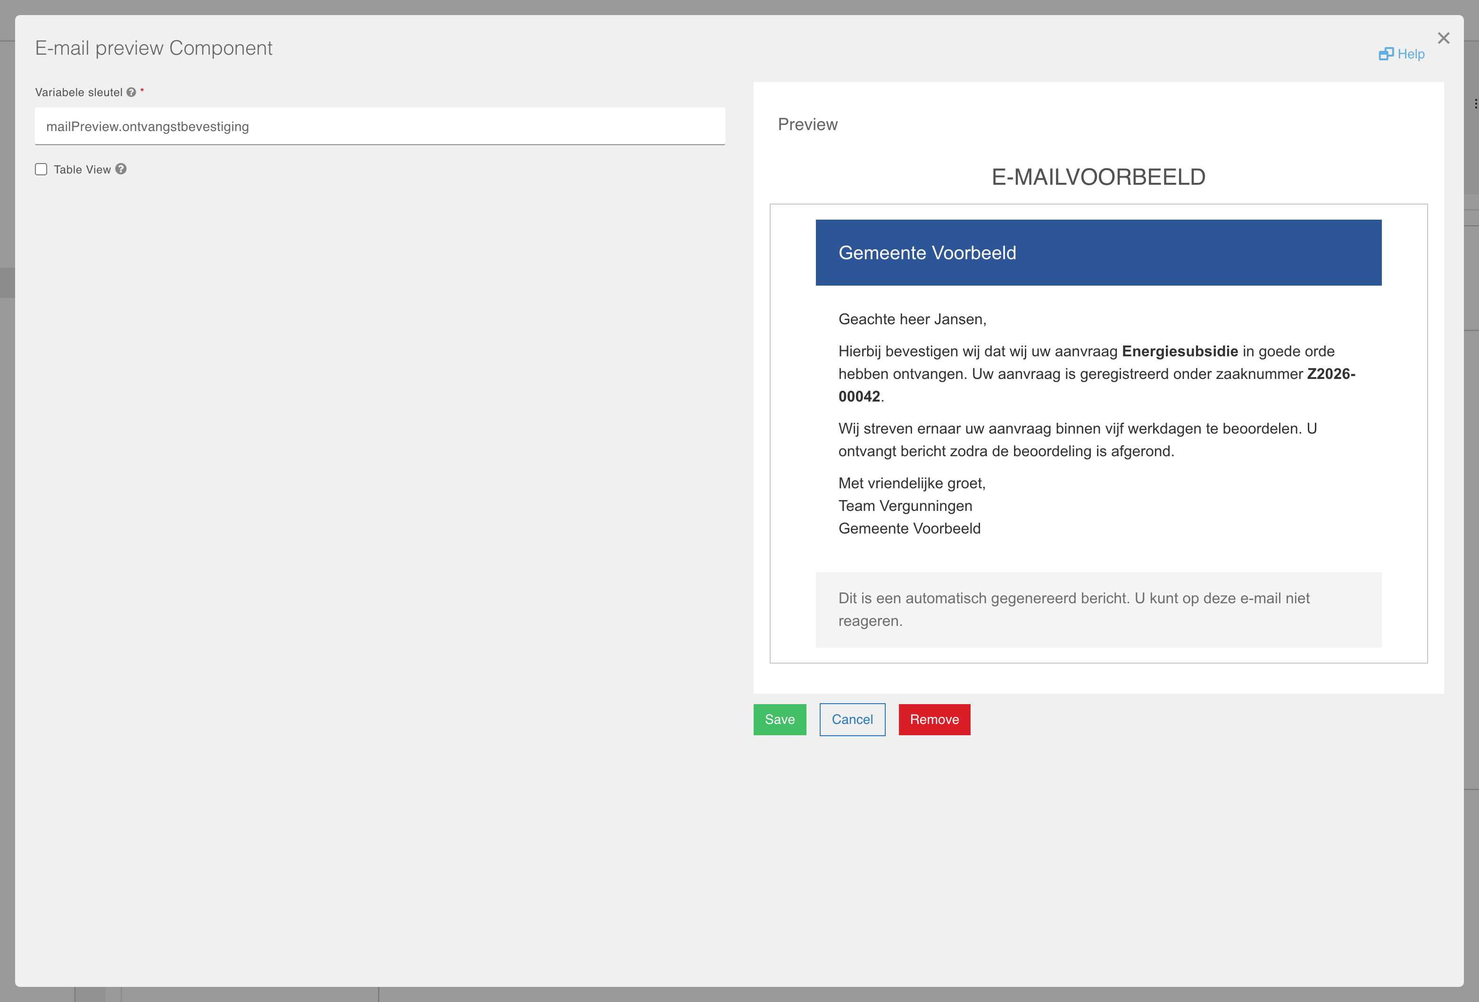The height and width of the screenshot is (1002, 1479).
Task: Click the Table View help icon
Action: [121, 169]
